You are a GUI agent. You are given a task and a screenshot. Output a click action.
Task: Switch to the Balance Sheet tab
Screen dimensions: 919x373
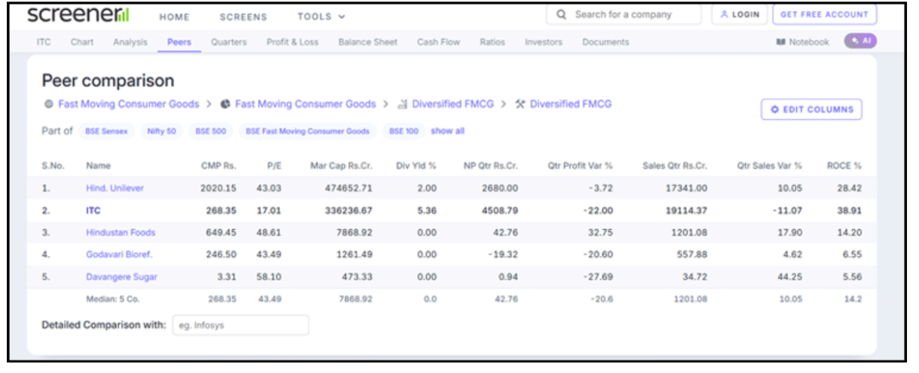(368, 42)
